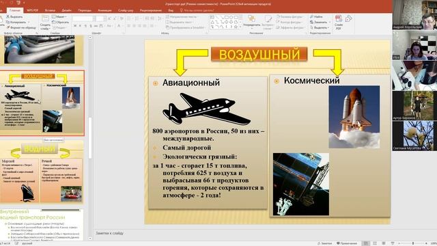Select Внутренний водный транспорт slide thumbnail

click(42, 225)
